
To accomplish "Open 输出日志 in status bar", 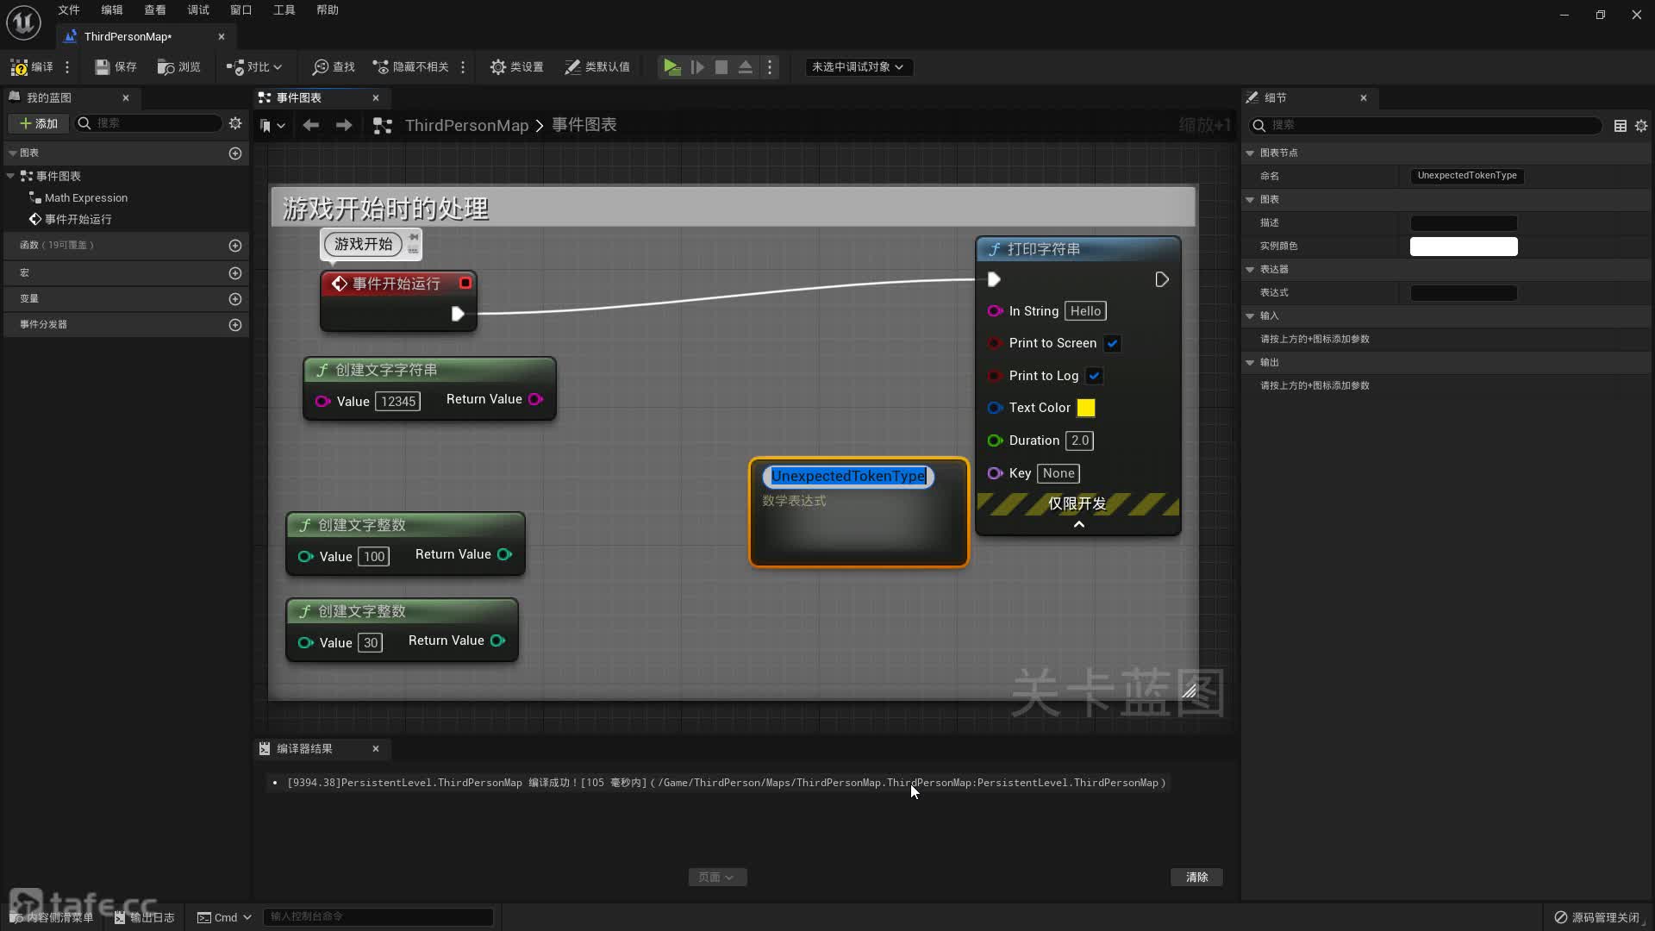I will (144, 918).
